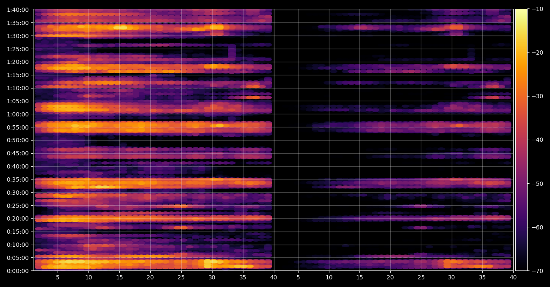Click the 1:30:00 time axis label

point(18,36)
